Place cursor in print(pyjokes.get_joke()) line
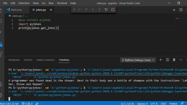 [39, 28]
